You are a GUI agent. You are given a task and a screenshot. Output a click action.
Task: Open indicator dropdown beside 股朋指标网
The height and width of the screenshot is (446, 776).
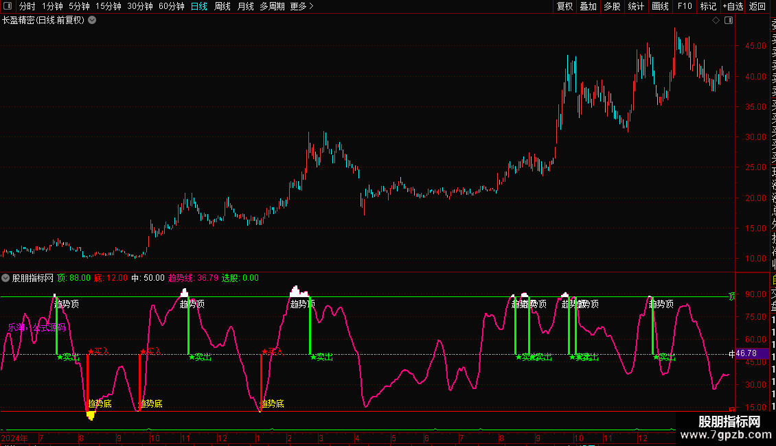click(x=5, y=278)
